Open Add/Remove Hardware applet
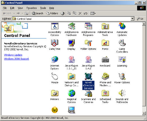This screenshot has width=147, height=121. pyautogui.click(x=71, y=30)
